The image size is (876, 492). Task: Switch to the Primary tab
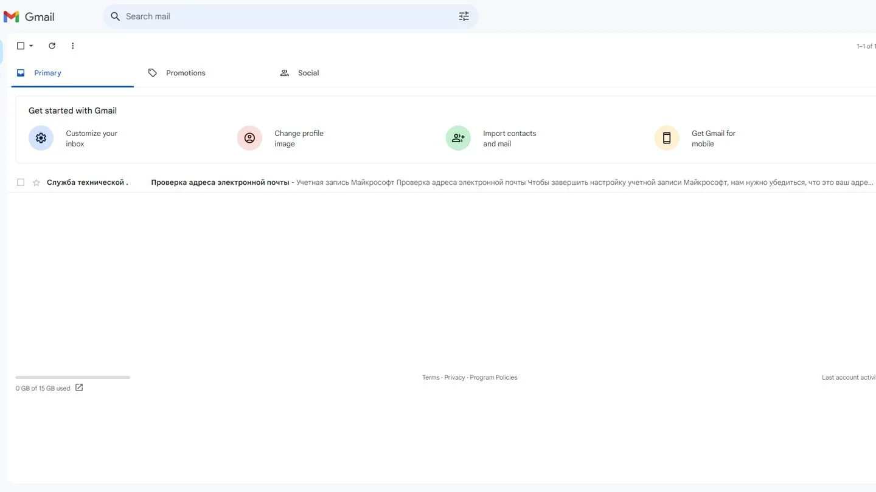tap(72, 73)
